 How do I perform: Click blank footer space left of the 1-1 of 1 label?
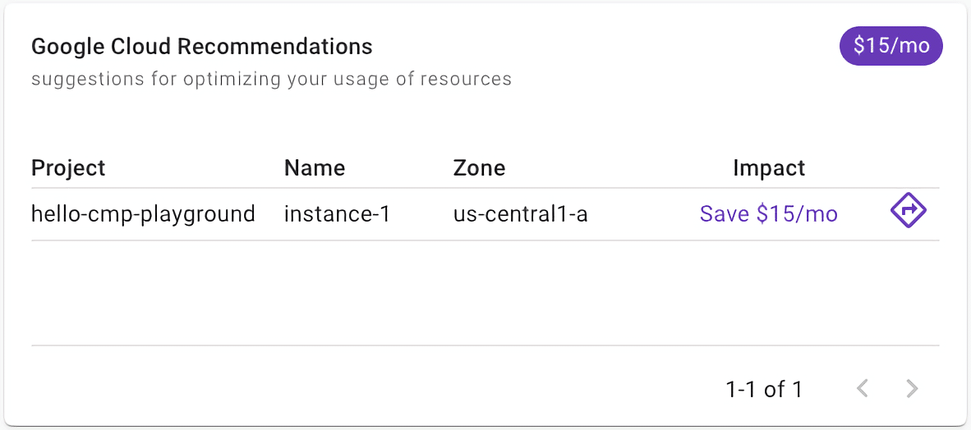(370, 389)
